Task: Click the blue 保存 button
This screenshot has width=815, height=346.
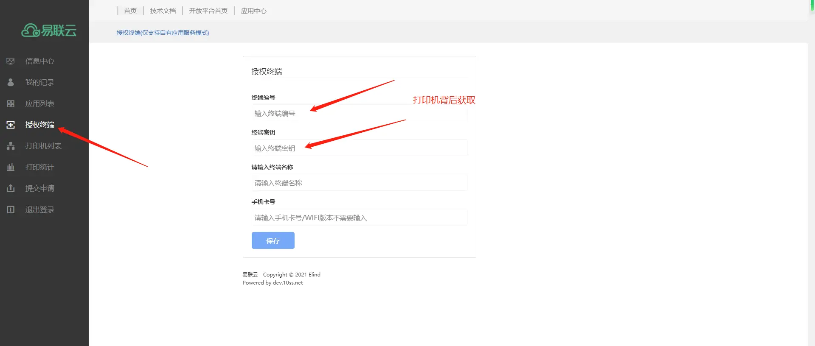Action: pyautogui.click(x=273, y=240)
